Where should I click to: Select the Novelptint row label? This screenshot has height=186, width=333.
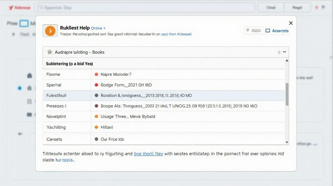point(56,117)
